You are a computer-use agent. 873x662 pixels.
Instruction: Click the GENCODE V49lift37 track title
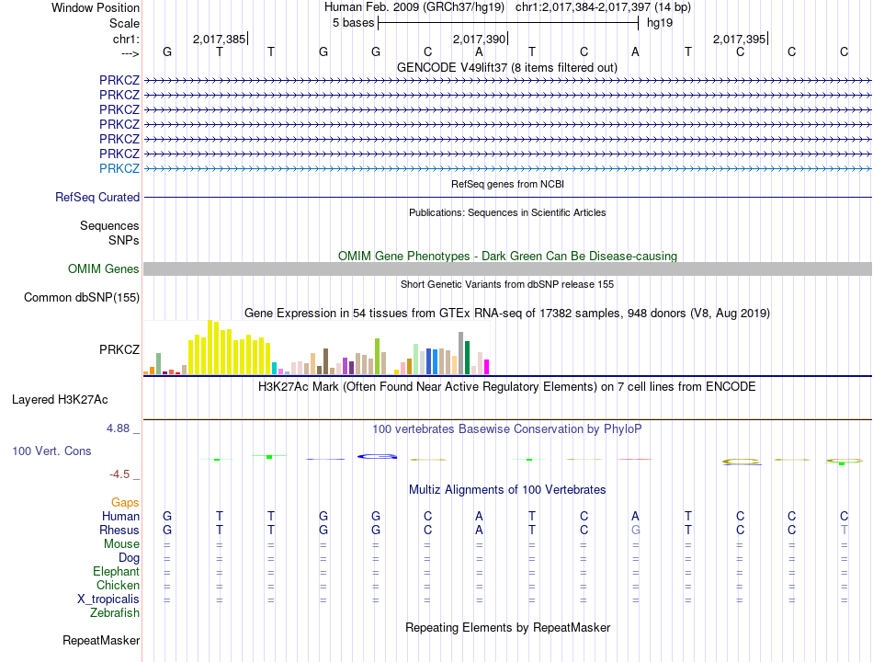[507, 67]
